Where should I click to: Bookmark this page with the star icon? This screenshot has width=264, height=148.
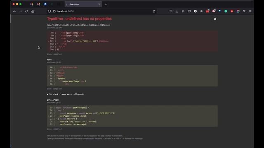click(154, 11)
